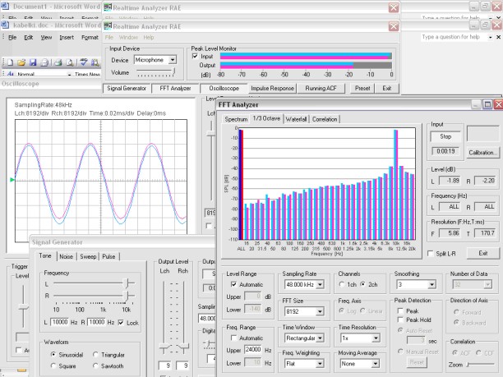Click Running ACF button
Viewport: 503px width, 377px height.
(321, 89)
